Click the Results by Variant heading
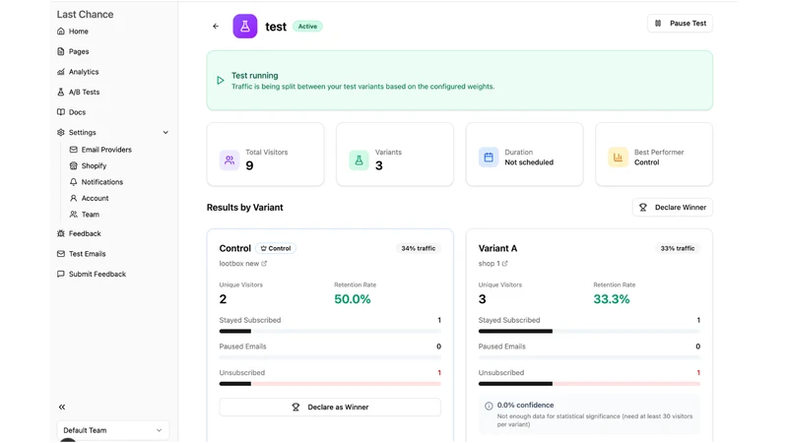This screenshot has width=788, height=443. [244, 208]
